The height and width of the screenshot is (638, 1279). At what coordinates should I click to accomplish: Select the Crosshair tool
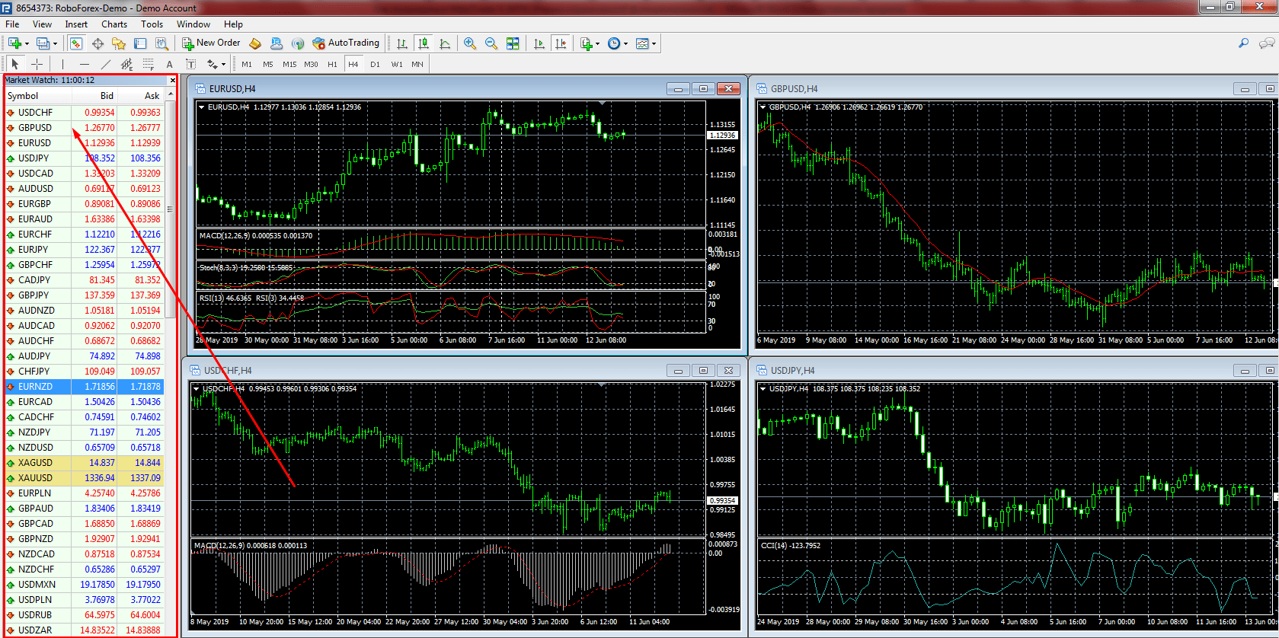coord(36,64)
